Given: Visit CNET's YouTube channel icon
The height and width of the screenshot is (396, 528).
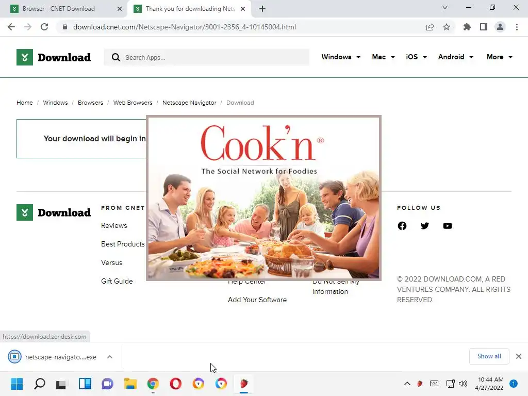Looking at the screenshot, I should 448,226.
